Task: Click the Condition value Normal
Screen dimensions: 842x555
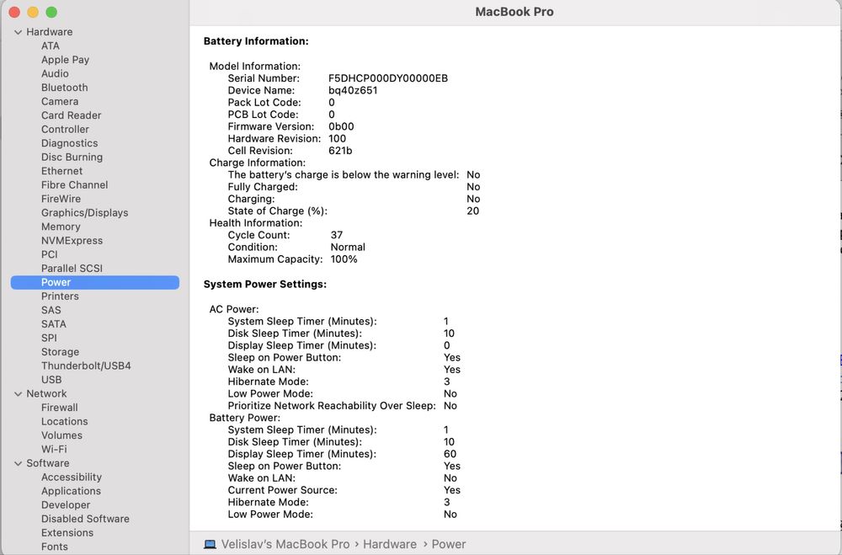Action: coord(348,247)
